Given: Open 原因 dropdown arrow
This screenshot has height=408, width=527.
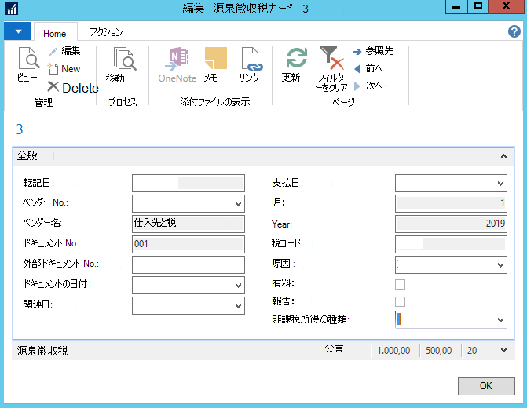Looking at the screenshot, I should (500, 265).
